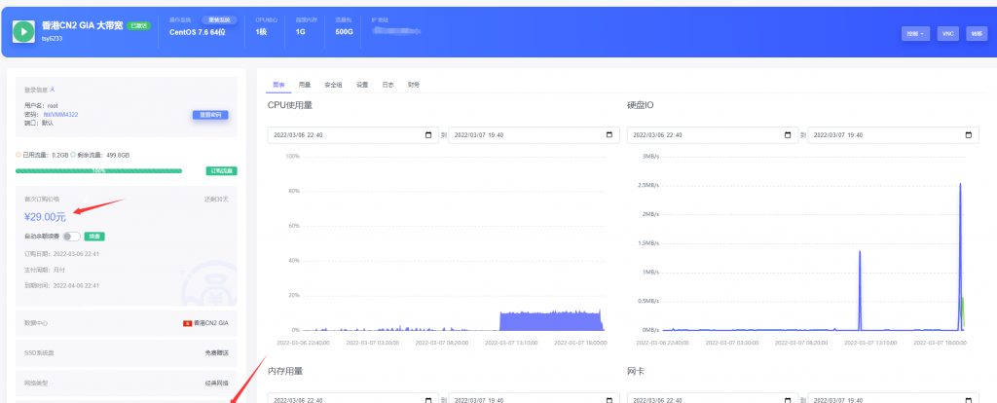Click the green 续费 button
The image size is (997, 403).
pyautogui.click(x=94, y=237)
